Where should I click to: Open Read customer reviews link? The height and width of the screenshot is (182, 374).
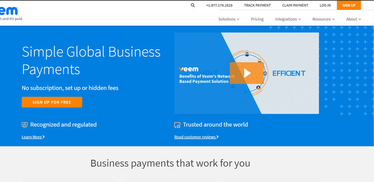196,137
